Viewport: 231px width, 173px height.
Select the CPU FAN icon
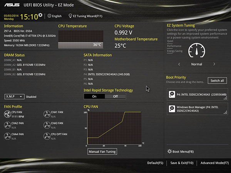(7, 114)
